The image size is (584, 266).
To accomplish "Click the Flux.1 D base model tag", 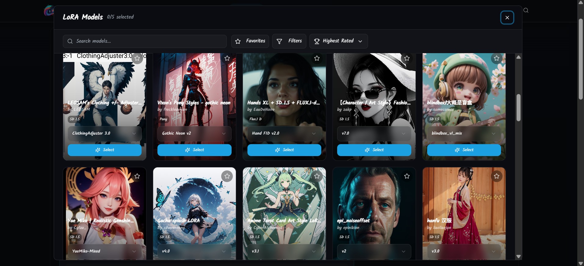I will pos(256,119).
